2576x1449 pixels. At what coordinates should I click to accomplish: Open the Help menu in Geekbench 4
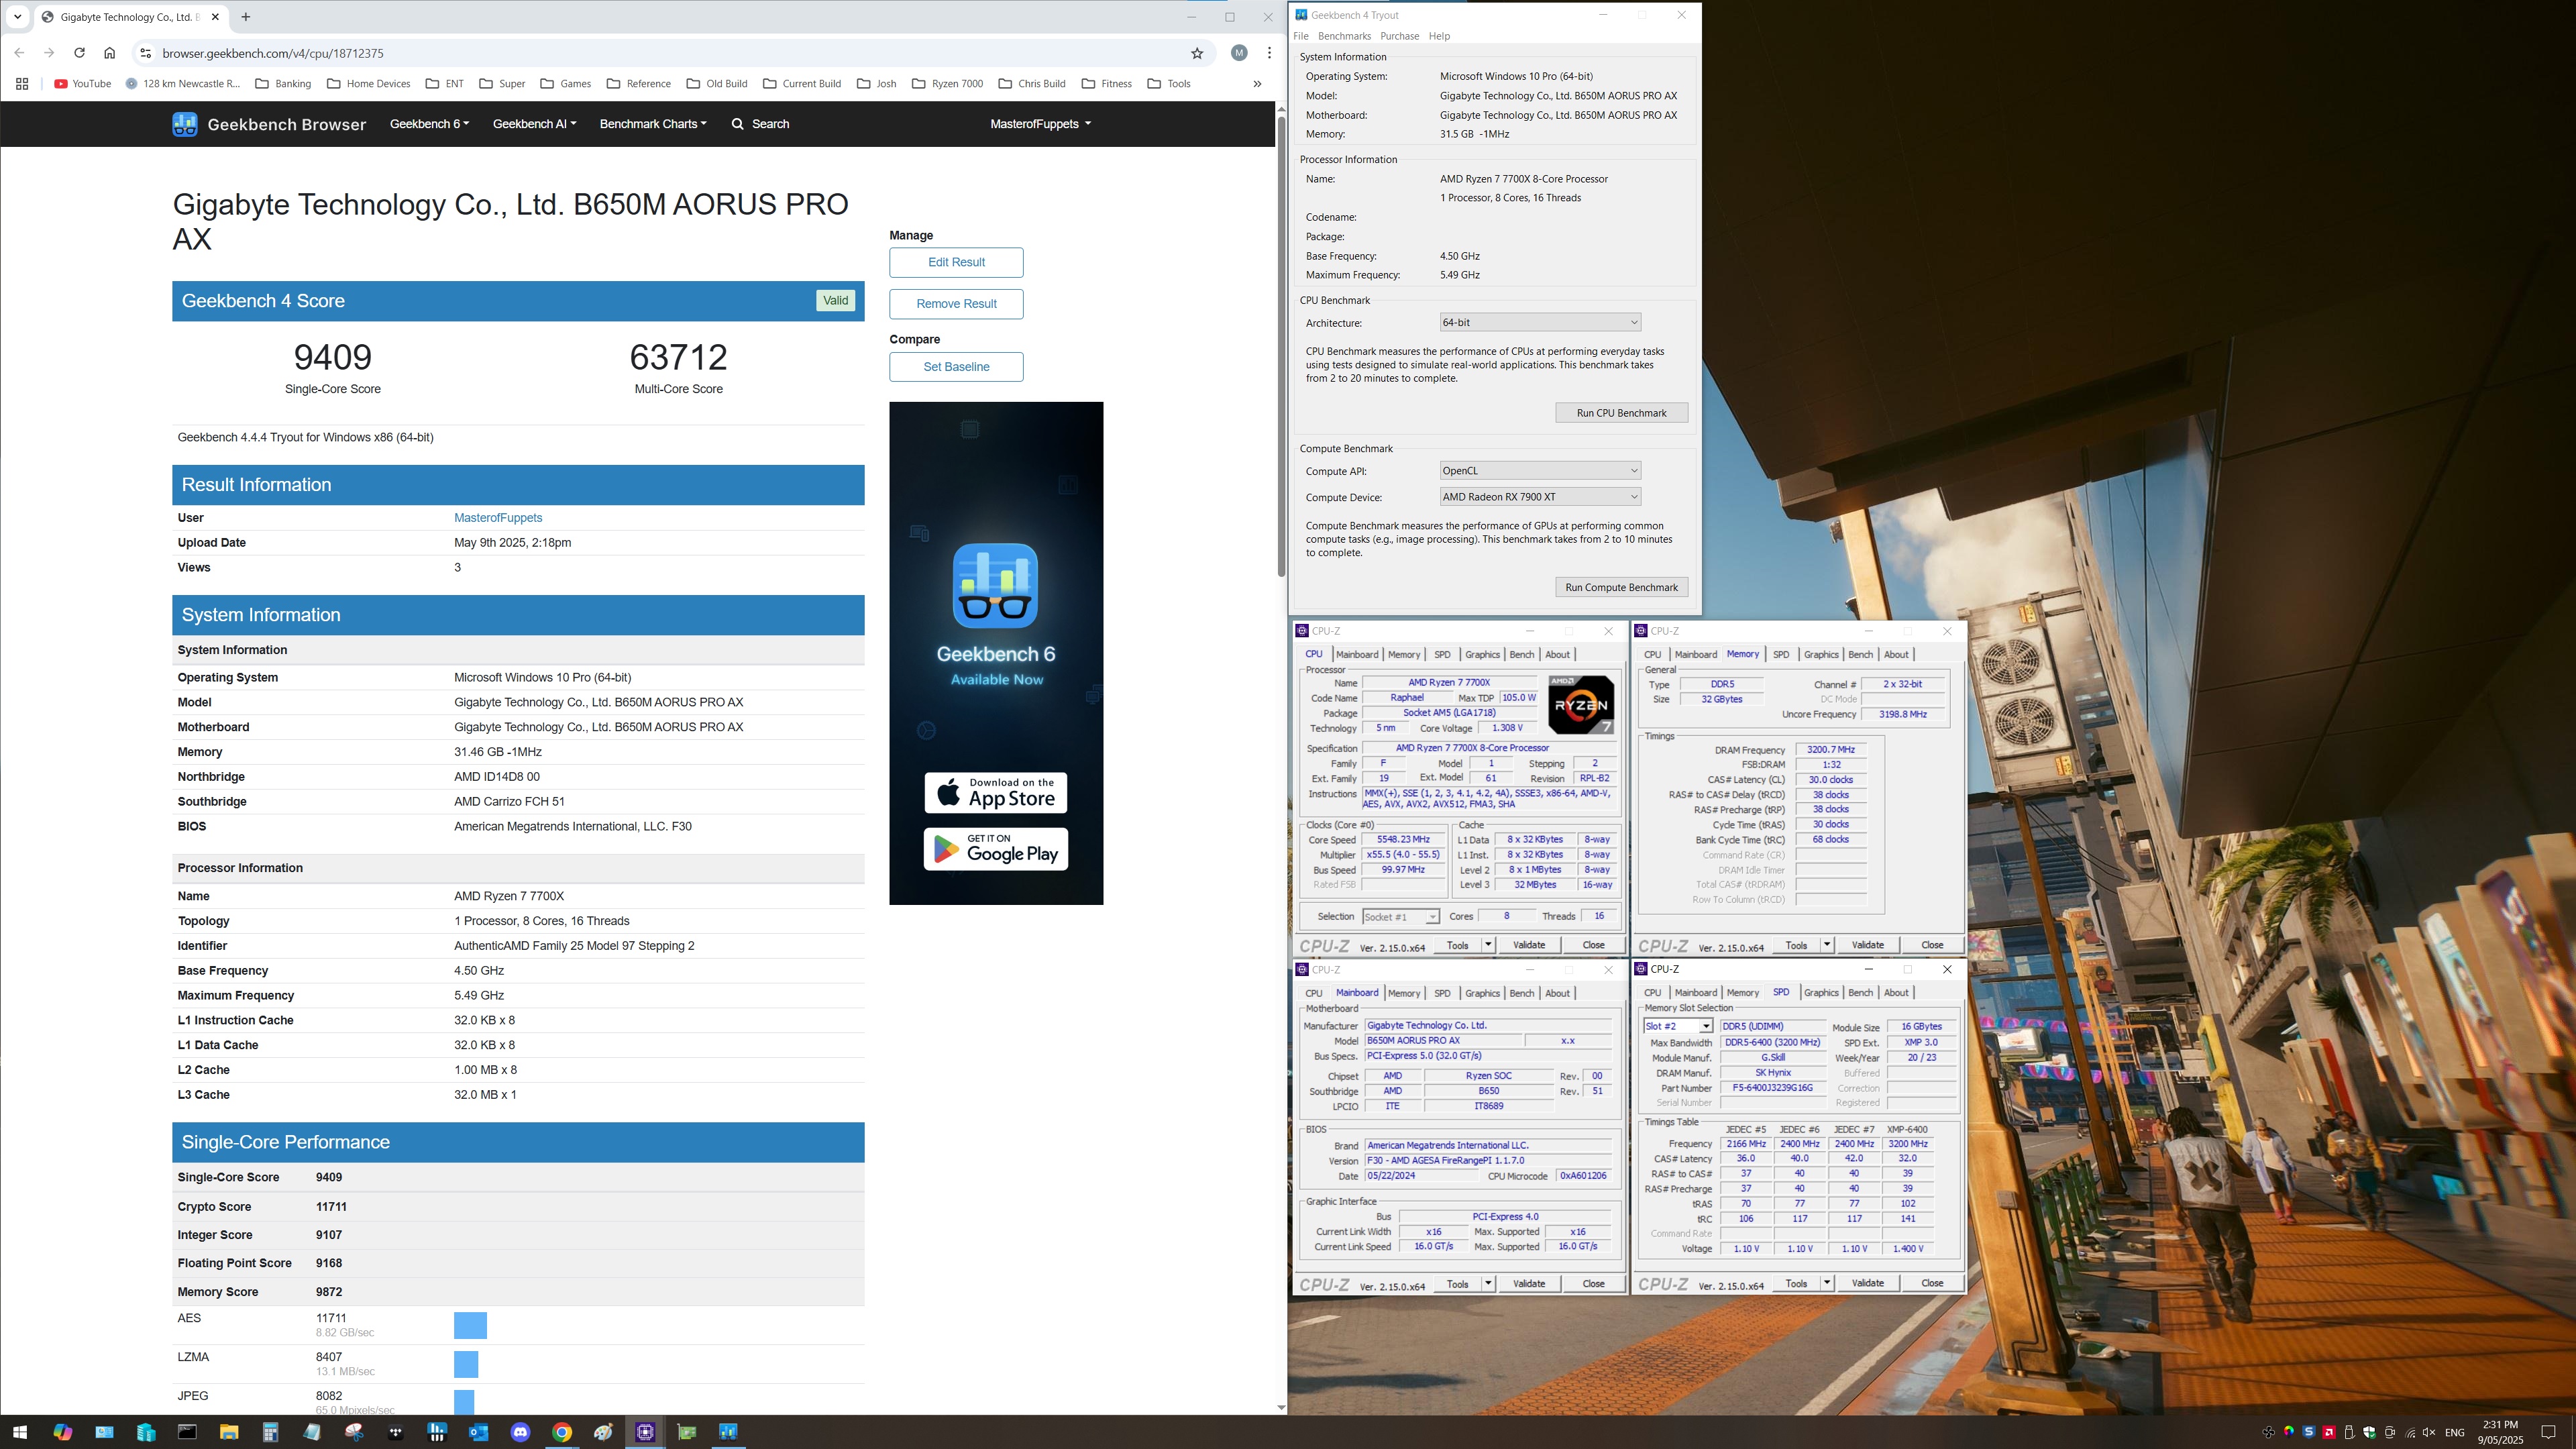click(x=1439, y=36)
